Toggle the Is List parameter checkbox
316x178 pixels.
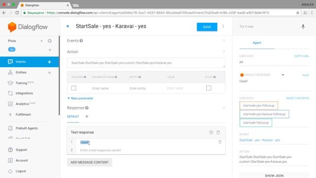pyautogui.click(x=209, y=88)
